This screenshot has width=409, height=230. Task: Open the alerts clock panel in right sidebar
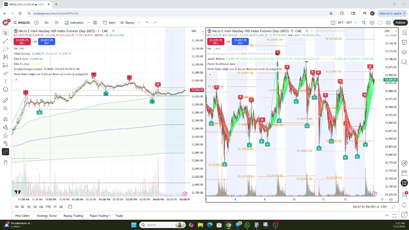tap(404, 42)
